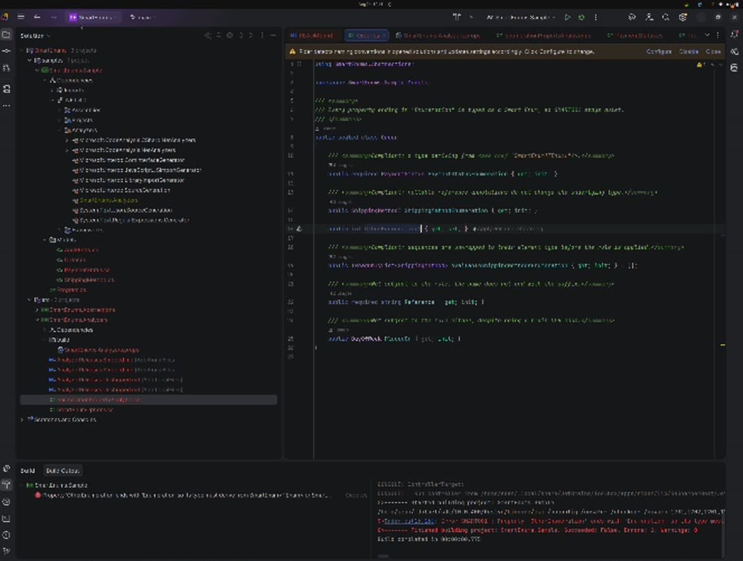Open the Solution view dropdown
743x561 pixels.
point(35,36)
